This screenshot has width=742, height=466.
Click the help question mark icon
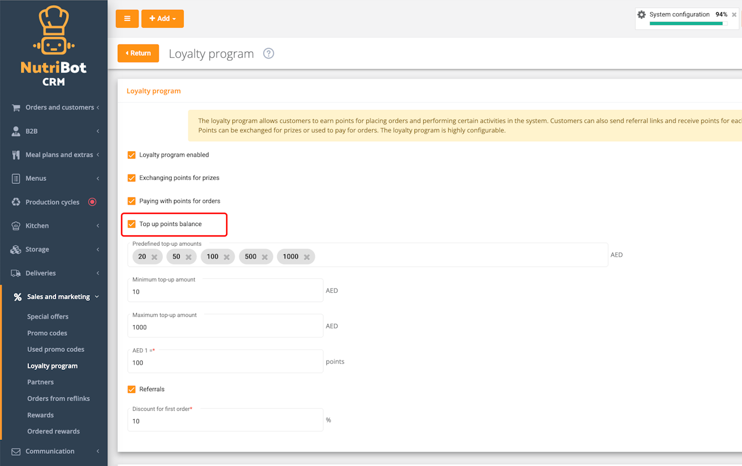pyautogui.click(x=268, y=53)
